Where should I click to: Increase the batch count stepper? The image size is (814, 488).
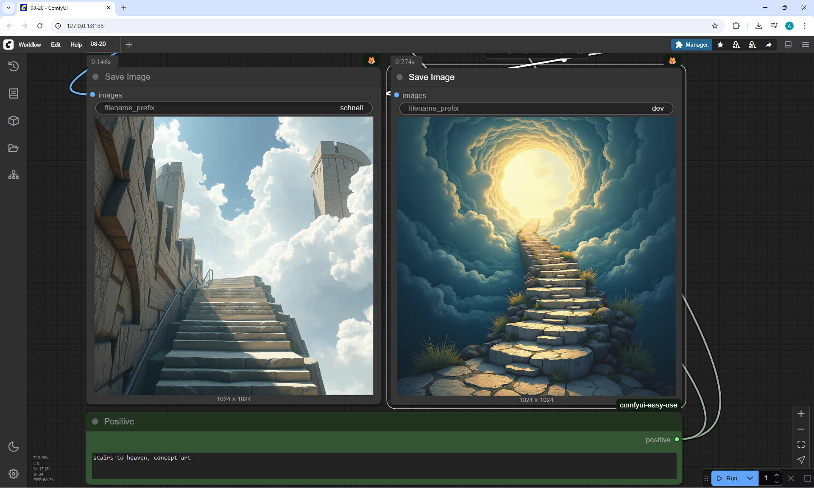[777, 475]
